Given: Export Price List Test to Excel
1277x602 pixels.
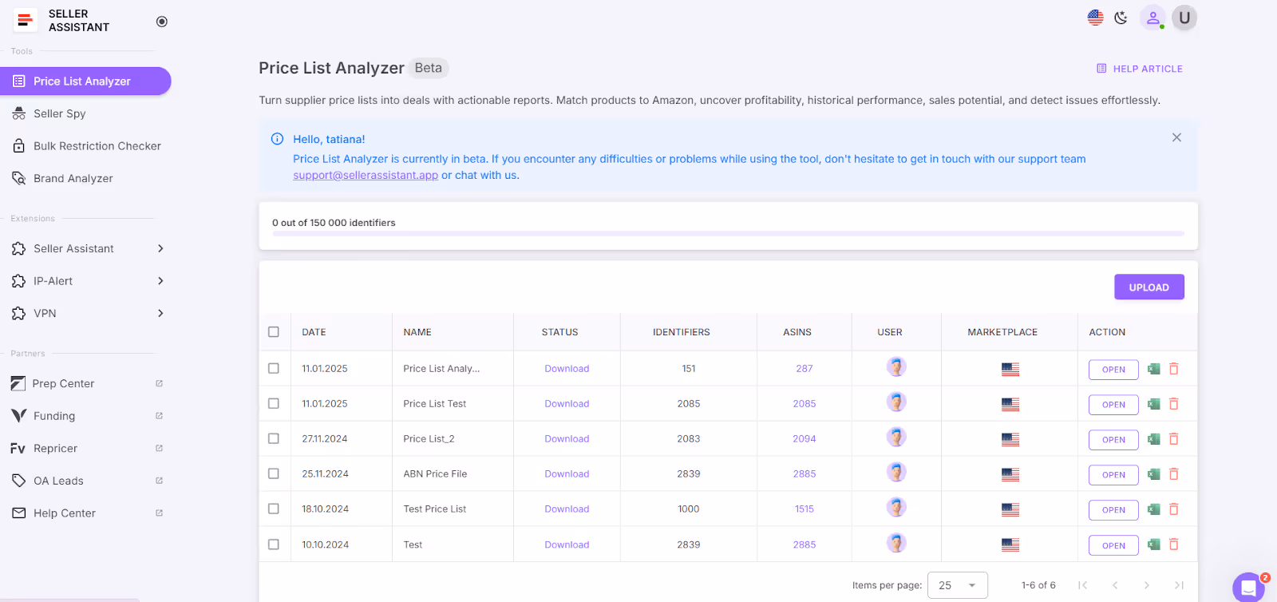Looking at the screenshot, I should tap(1154, 404).
